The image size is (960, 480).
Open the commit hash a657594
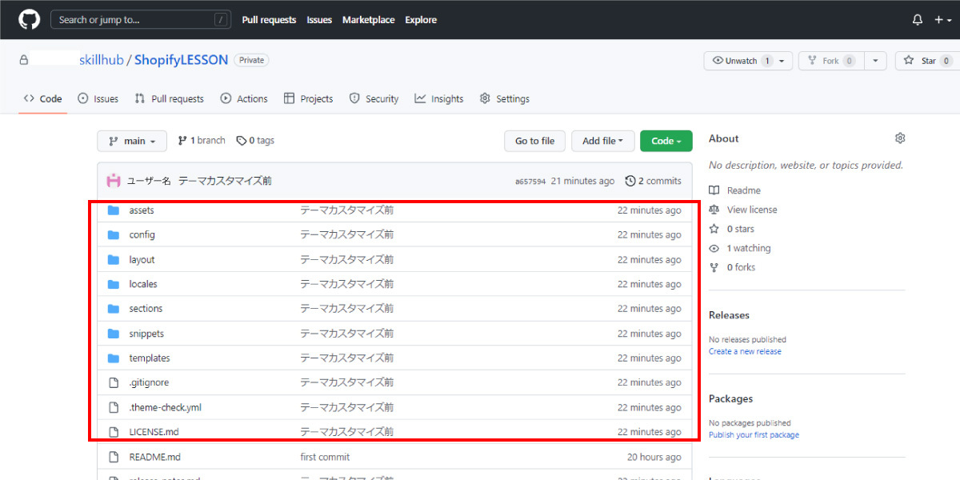point(530,182)
